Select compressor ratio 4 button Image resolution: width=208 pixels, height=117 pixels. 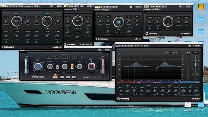[x=61, y=77]
